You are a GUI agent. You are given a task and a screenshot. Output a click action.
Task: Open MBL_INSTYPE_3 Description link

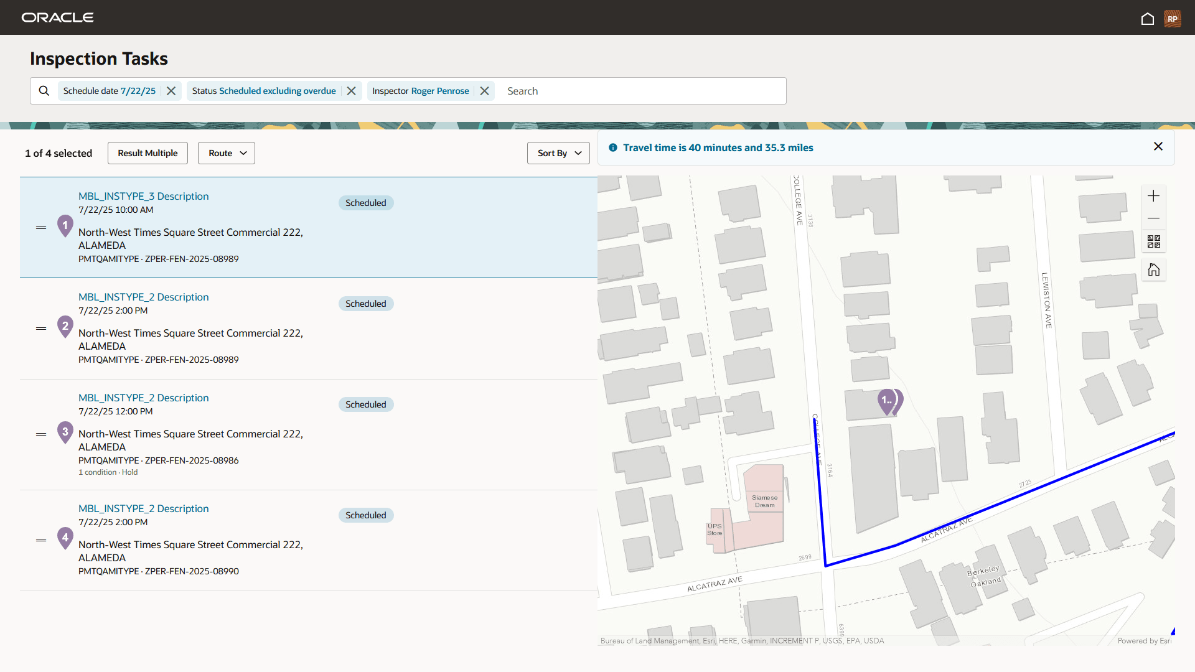143,196
